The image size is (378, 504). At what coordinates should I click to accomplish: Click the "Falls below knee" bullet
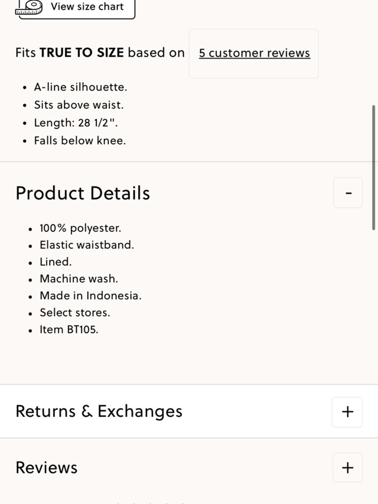pyautogui.click(x=80, y=141)
